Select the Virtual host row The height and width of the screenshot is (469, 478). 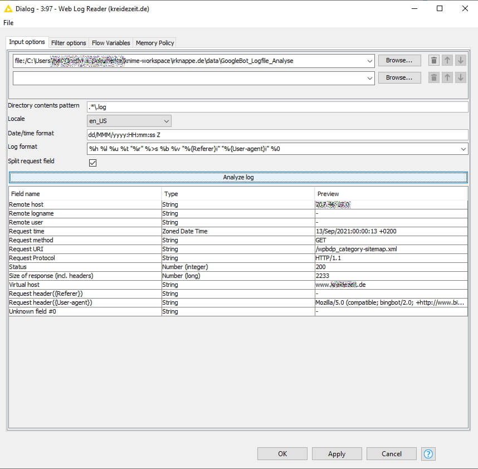tap(238, 285)
